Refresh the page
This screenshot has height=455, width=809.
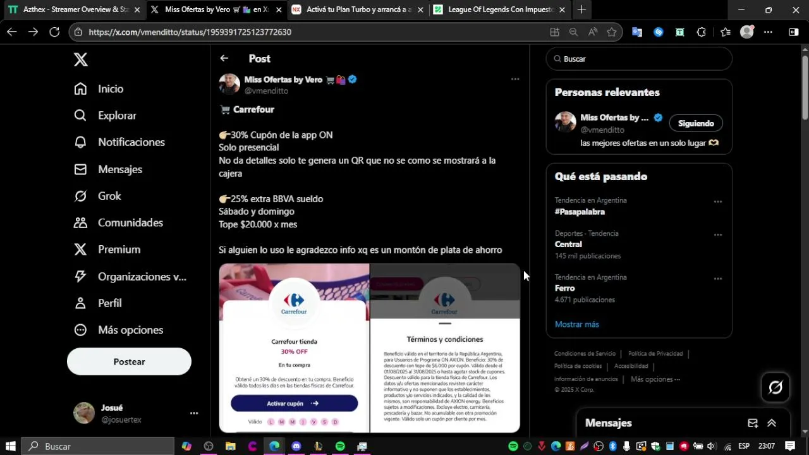[x=54, y=32]
